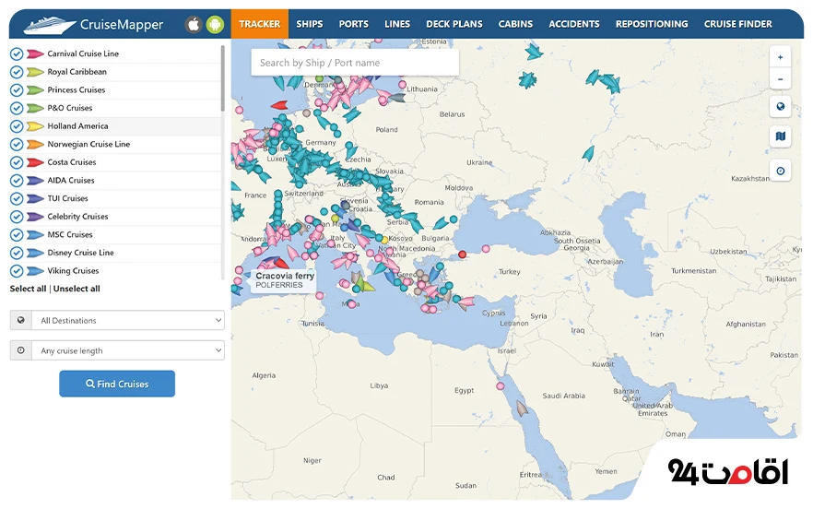Screen dimensions: 813x509
Task: Click the folded map layer icon
Action: 780,136
